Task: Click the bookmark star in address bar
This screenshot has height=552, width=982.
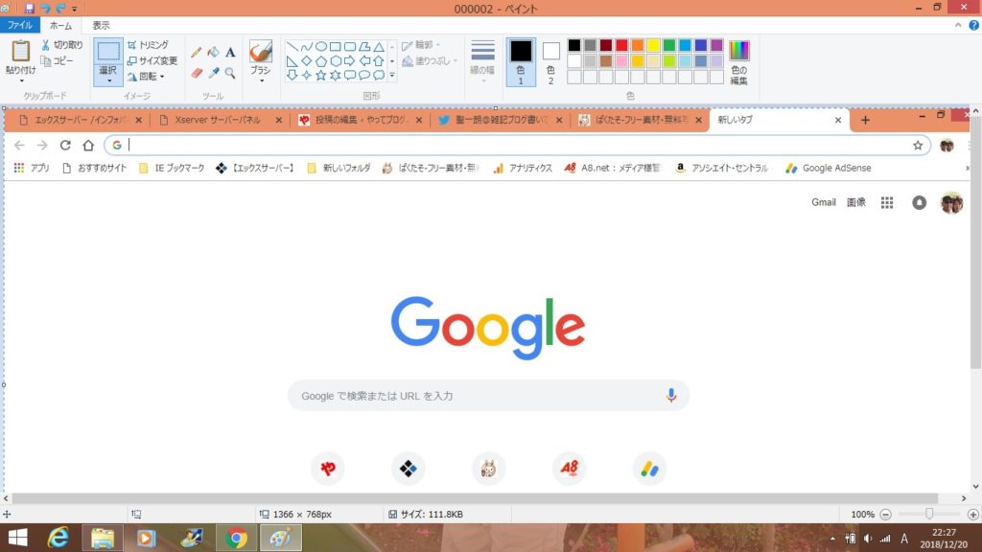Action: pyautogui.click(x=918, y=146)
